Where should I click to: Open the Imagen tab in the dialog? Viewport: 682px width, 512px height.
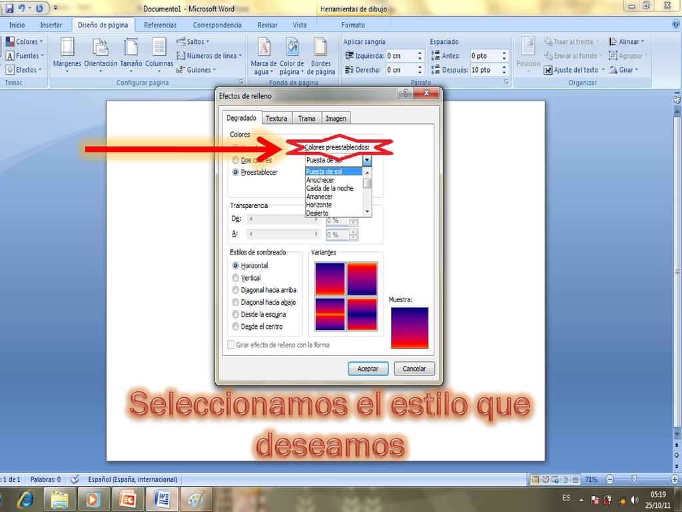click(336, 119)
